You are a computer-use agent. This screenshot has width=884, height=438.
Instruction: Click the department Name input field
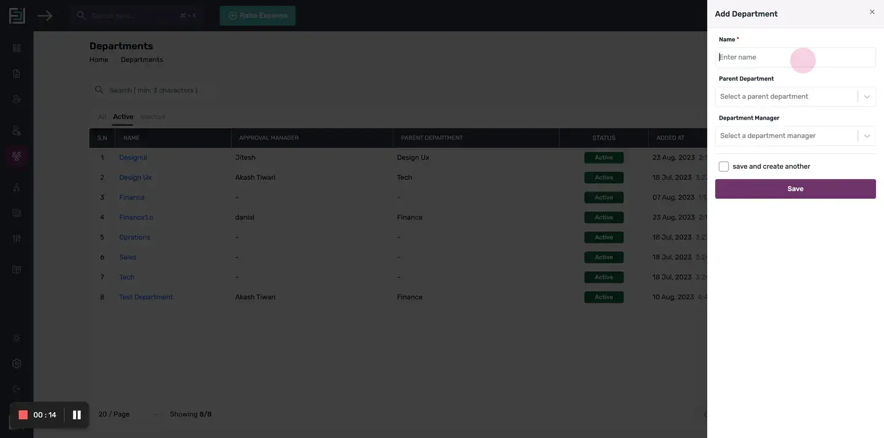[796, 57]
